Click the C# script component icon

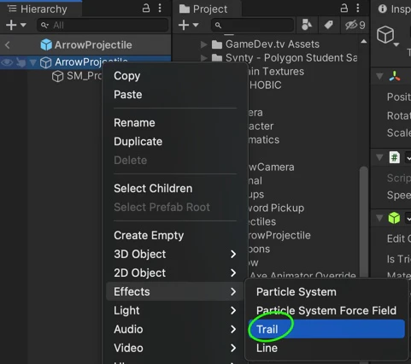click(395, 157)
